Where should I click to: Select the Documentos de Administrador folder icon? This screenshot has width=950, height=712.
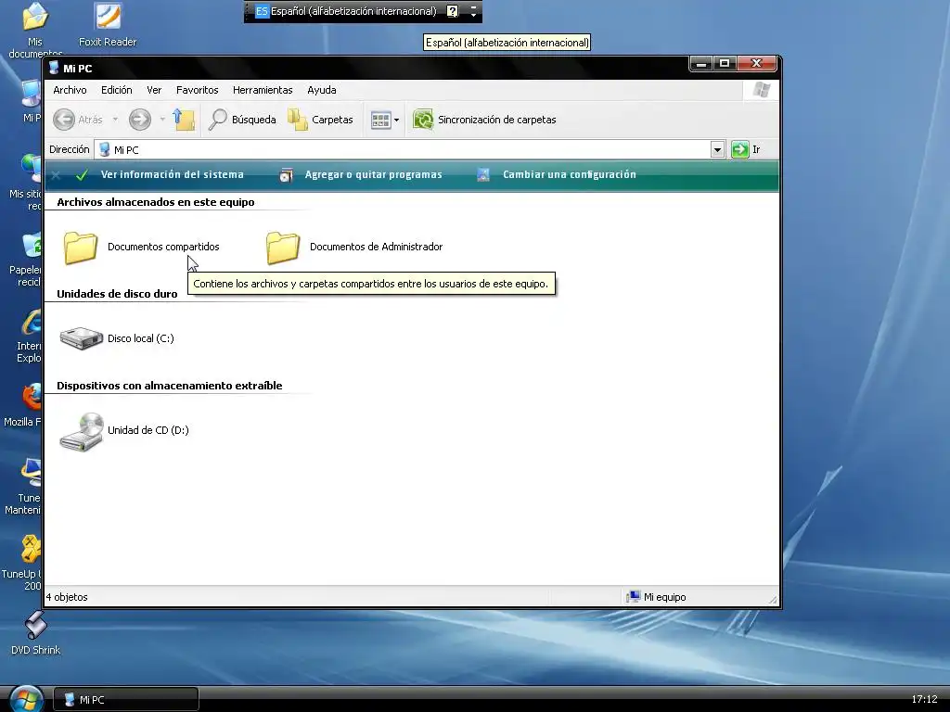[x=283, y=247]
